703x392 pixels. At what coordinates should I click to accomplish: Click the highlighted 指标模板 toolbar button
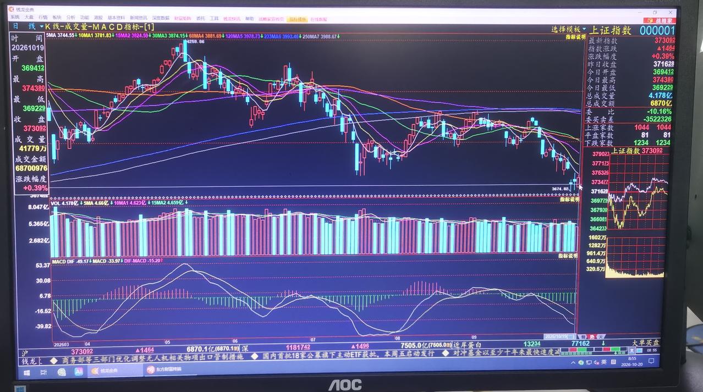click(298, 19)
